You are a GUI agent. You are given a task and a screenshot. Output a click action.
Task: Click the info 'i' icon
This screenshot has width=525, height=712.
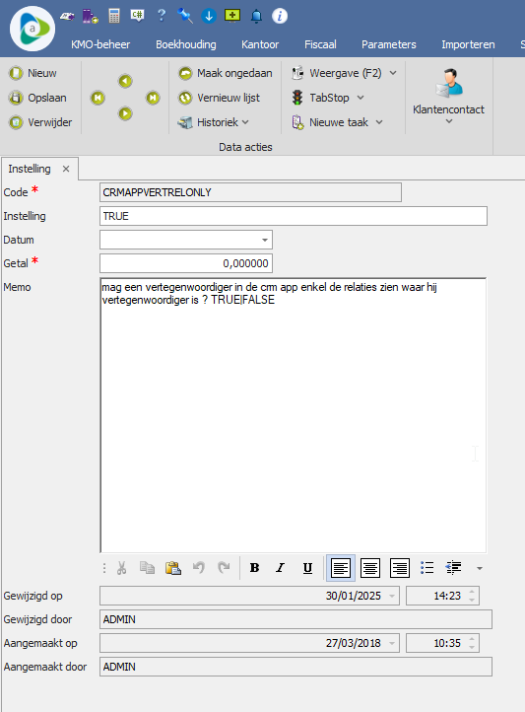coord(280,16)
